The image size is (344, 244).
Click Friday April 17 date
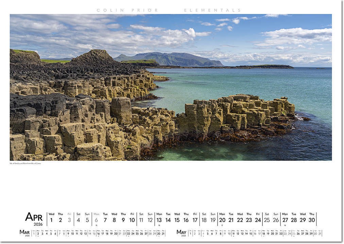195,220
